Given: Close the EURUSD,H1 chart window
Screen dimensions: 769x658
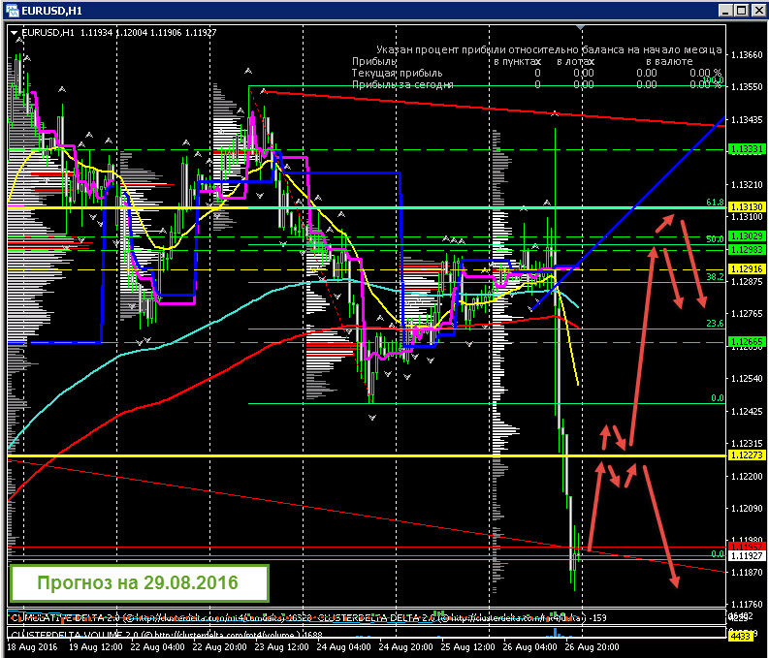Looking at the screenshot, I should click(x=758, y=11).
